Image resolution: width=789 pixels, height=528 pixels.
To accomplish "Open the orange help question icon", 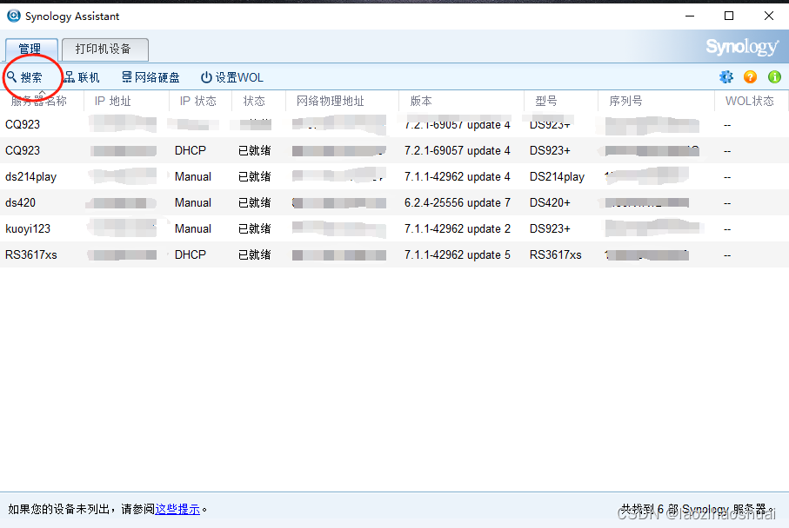I will coord(750,77).
